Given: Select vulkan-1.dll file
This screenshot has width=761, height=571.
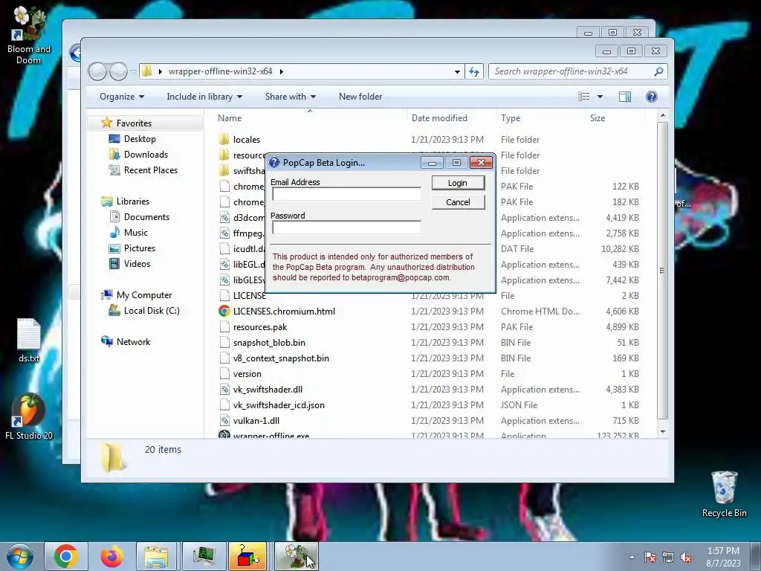Looking at the screenshot, I should (x=256, y=421).
